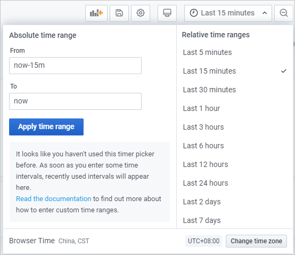The width and height of the screenshot is (295, 255).
Task: Click the clock icon in time picker
Action: point(194,13)
